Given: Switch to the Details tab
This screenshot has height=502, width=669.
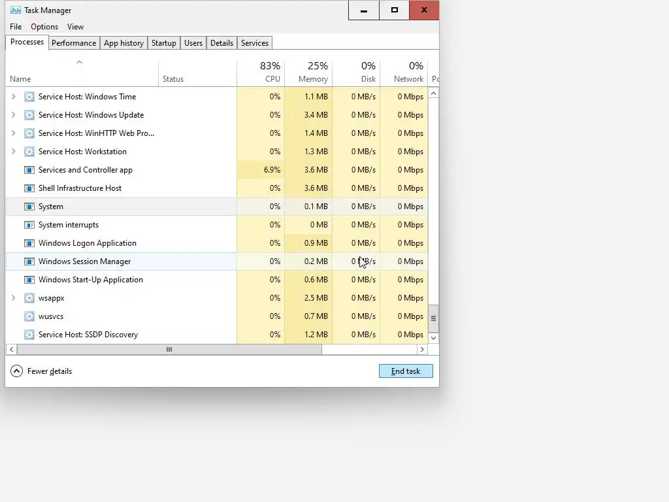Looking at the screenshot, I should (222, 43).
